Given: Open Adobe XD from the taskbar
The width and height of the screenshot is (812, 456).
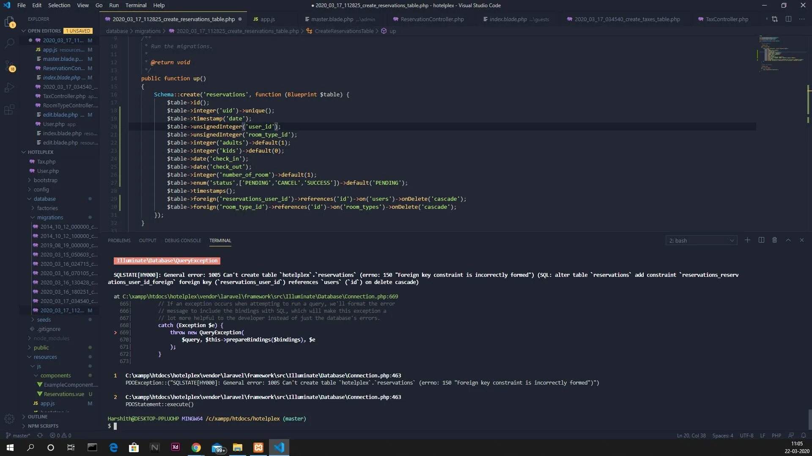Looking at the screenshot, I should [176, 448].
